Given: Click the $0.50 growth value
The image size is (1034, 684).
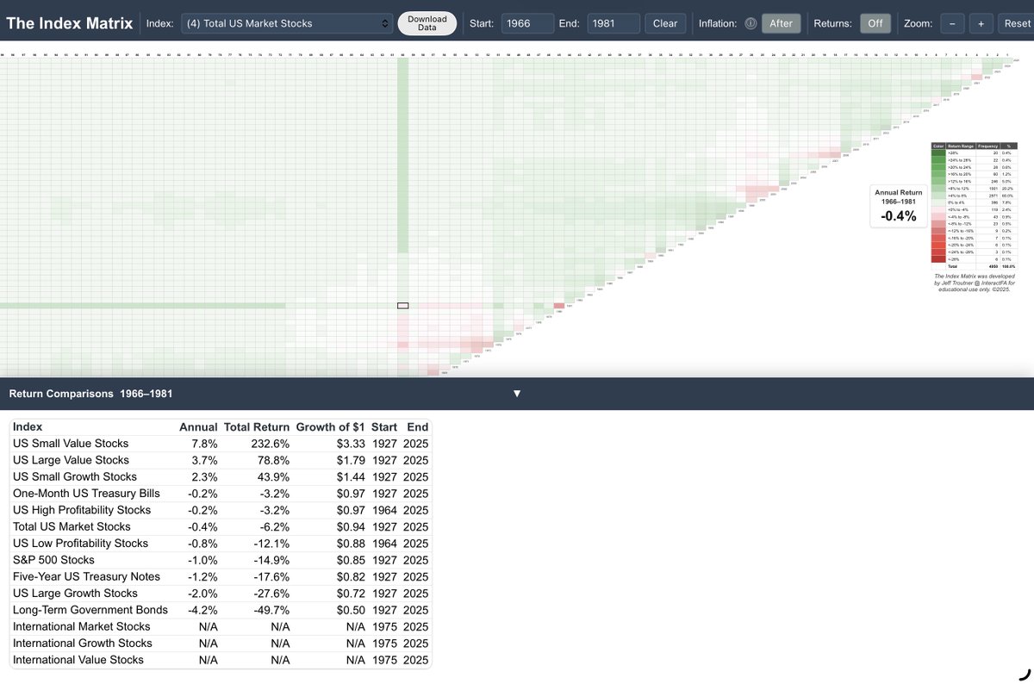Looking at the screenshot, I should (x=350, y=610).
